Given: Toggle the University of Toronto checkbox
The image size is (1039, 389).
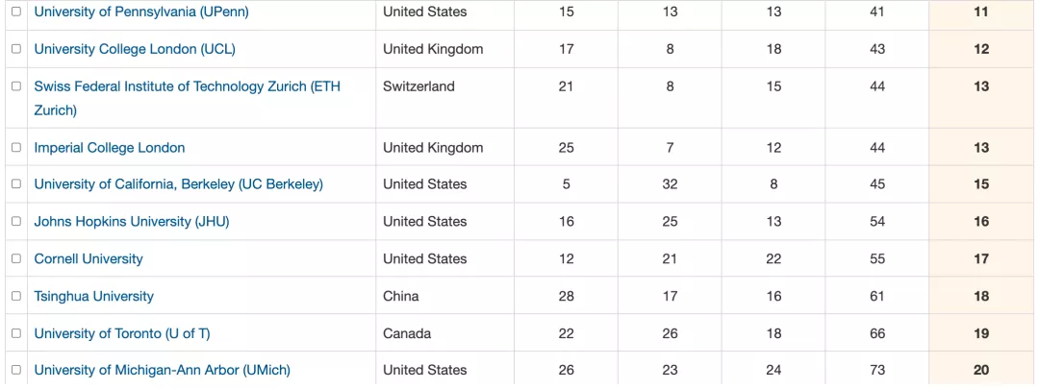Looking at the screenshot, I should [x=16, y=333].
